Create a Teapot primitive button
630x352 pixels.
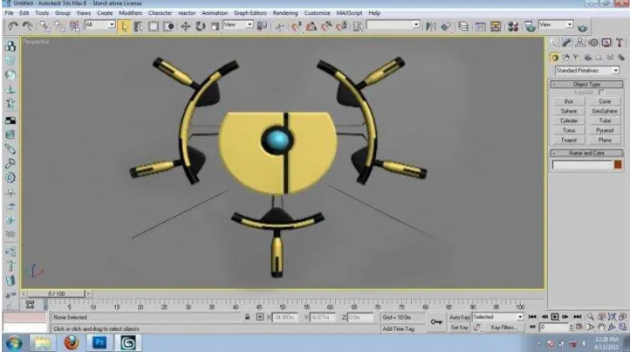[569, 140]
